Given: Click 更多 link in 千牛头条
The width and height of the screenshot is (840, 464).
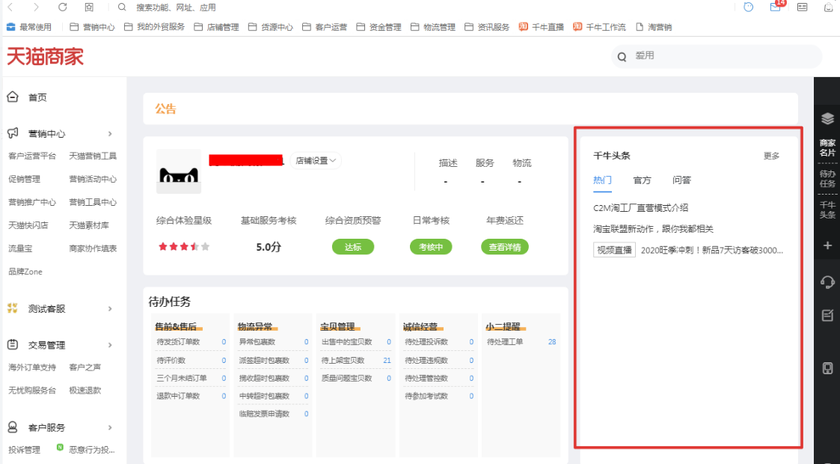Looking at the screenshot, I should click(x=771, y=156).
